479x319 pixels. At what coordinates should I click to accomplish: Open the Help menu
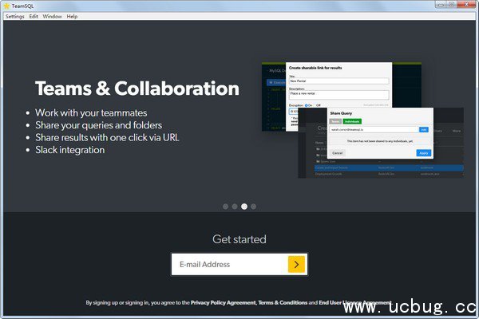tap(72, 16)
